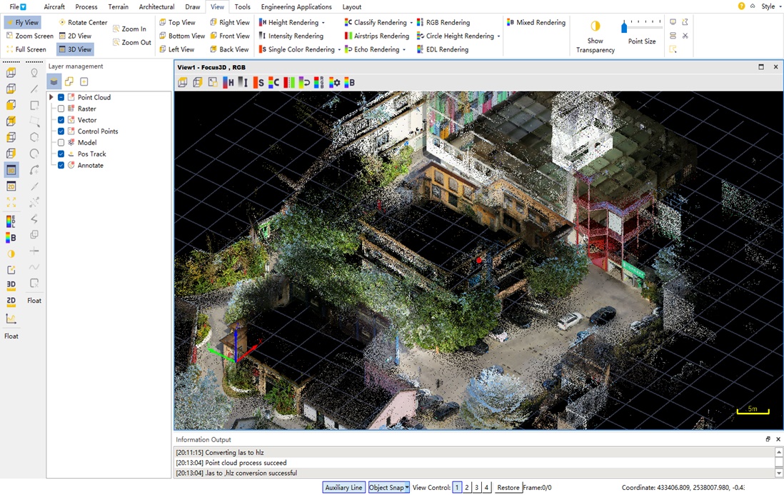Switch to 2D View in ribbon
The height and width of the screenshot is (495, 784).
(x=75, y=36)
